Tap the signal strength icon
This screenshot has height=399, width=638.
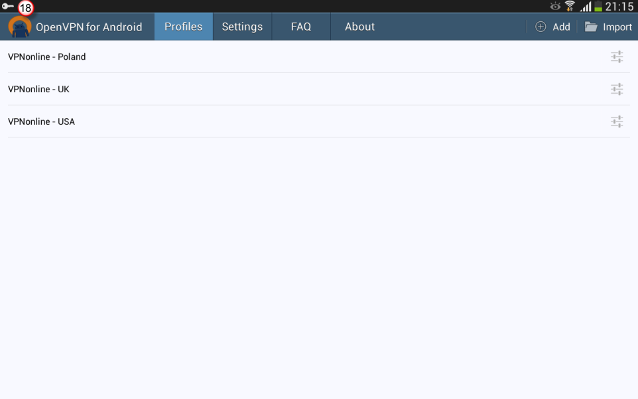[586, 6]
